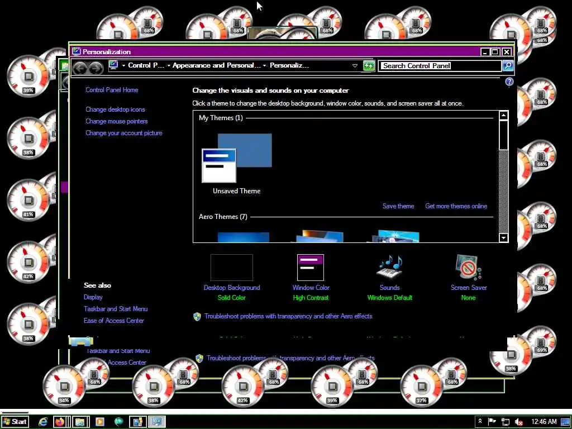Open Taskbar and Start Menu under See also
Viewport: 572px width, 429px height.
coord(116,308)
